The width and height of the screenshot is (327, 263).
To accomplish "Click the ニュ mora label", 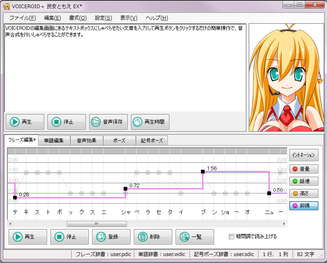I will pos(269,212).
